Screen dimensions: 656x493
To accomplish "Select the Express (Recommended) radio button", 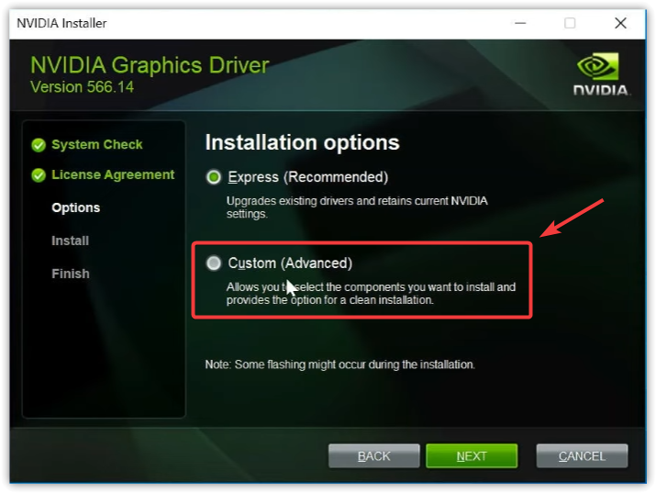I will click(x=214, y=177).
